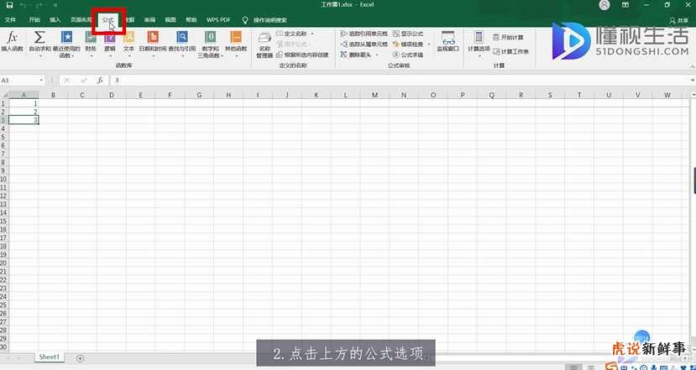Select column header M
The height and width of the screenshot is (370, 696).
[x=374, y=95]
